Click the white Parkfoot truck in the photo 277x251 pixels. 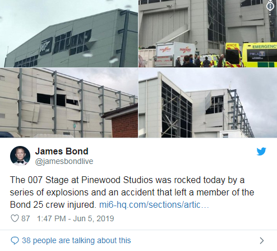(175, 54)
